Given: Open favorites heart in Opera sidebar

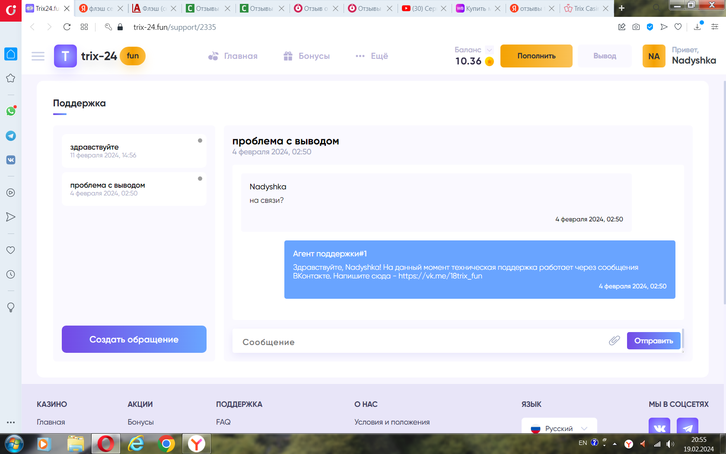Looking at the screenshot, I should point(11,250).
